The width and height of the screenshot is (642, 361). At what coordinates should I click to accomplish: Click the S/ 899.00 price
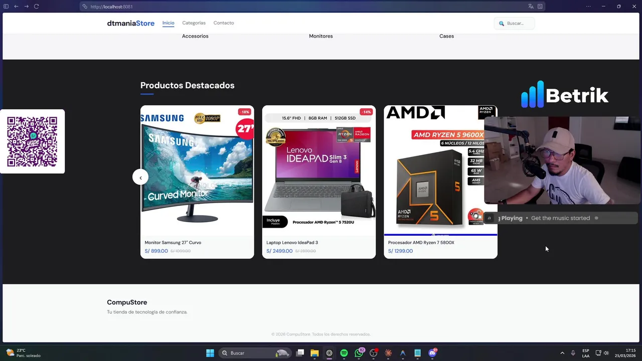pyautogui.click(x=156, y=251)
